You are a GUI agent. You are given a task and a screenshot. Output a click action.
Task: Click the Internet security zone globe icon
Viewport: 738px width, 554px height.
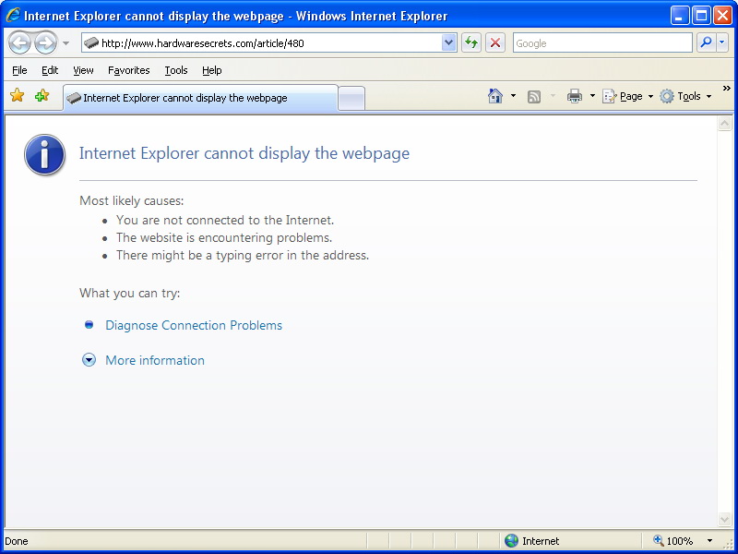coord(511,541)
